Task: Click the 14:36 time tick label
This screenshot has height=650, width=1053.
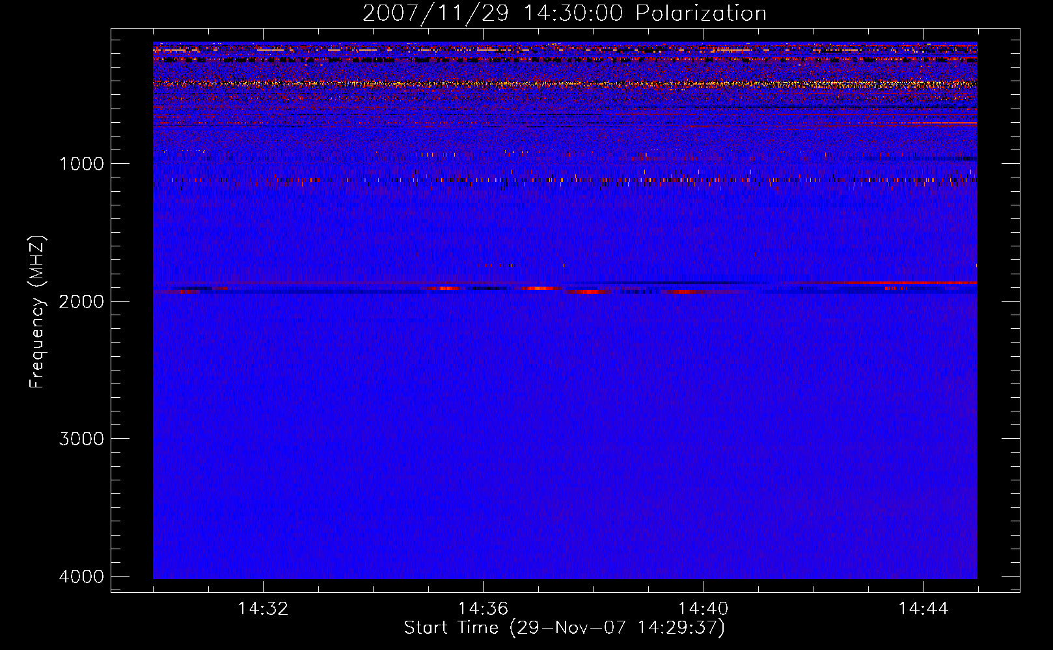Action: coord(483,609)
